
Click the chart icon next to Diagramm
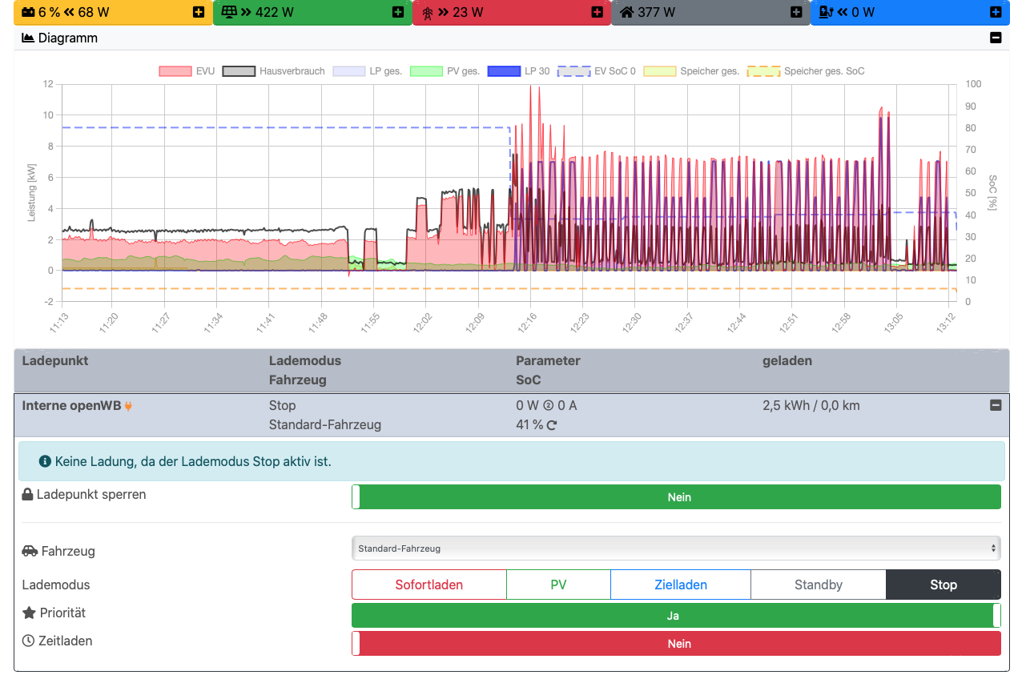[x=28, y=38]
